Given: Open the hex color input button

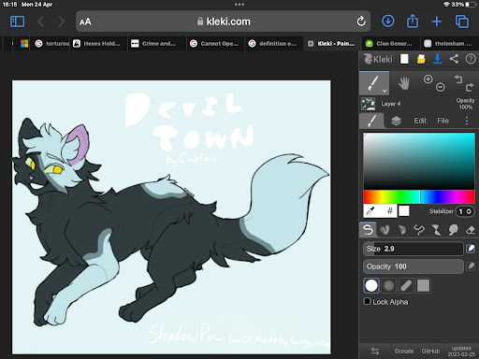Looking at the screenshot, I should pos(389,211).
